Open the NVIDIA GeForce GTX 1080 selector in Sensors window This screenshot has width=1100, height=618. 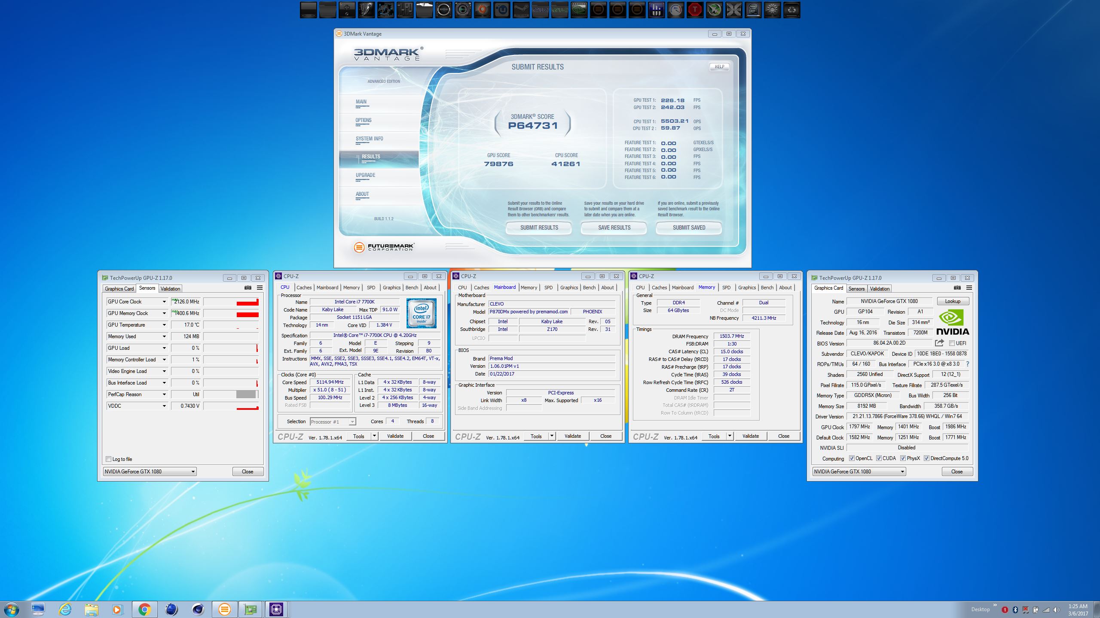coord(150,472)
